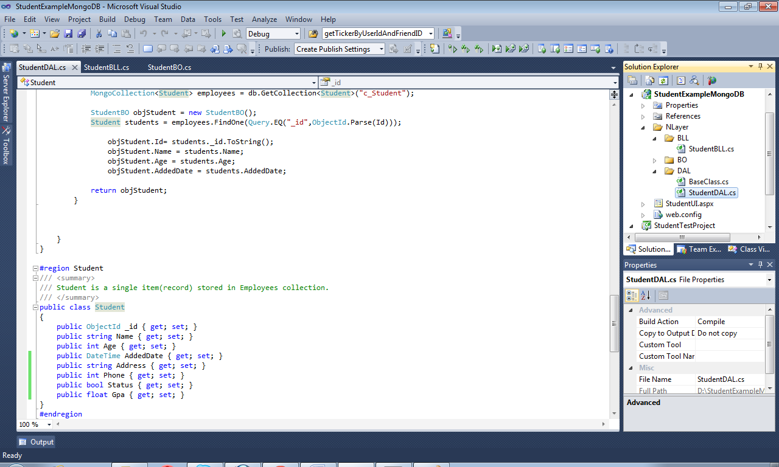Image resolution: width=779 pixels, height=467 pixels.
Task: Open the Debug menu
Action: pos(134,19)
